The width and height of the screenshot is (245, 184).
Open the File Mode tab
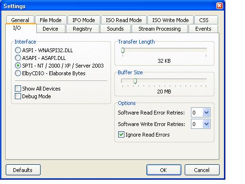[x=51, y=20]
